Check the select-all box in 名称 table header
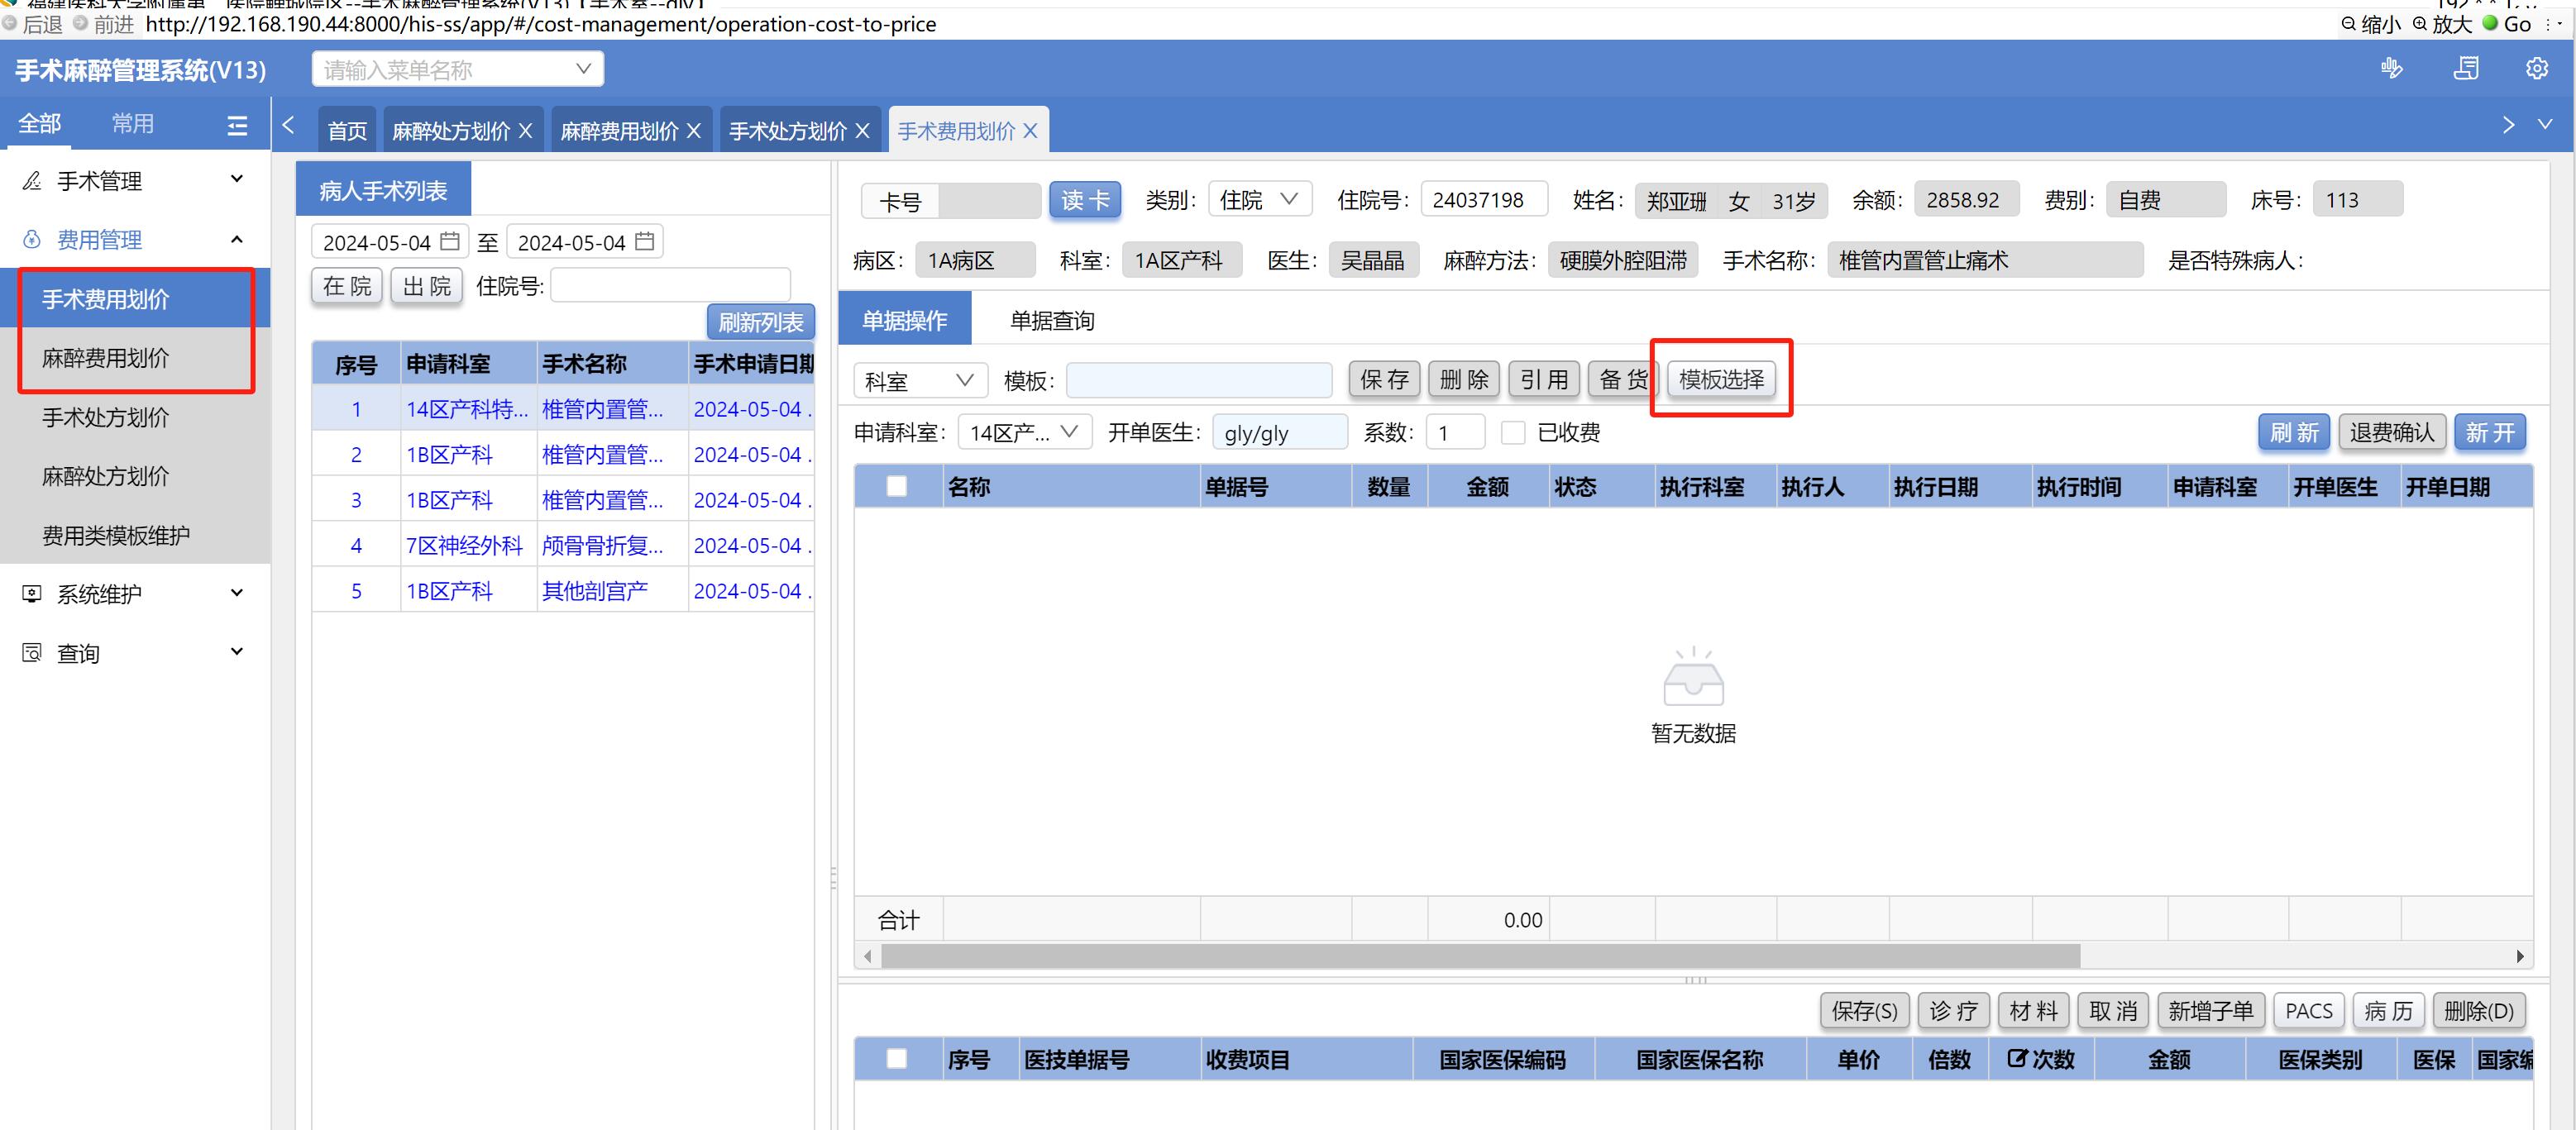This screenshot has width=2576, height=1130. 897,487
